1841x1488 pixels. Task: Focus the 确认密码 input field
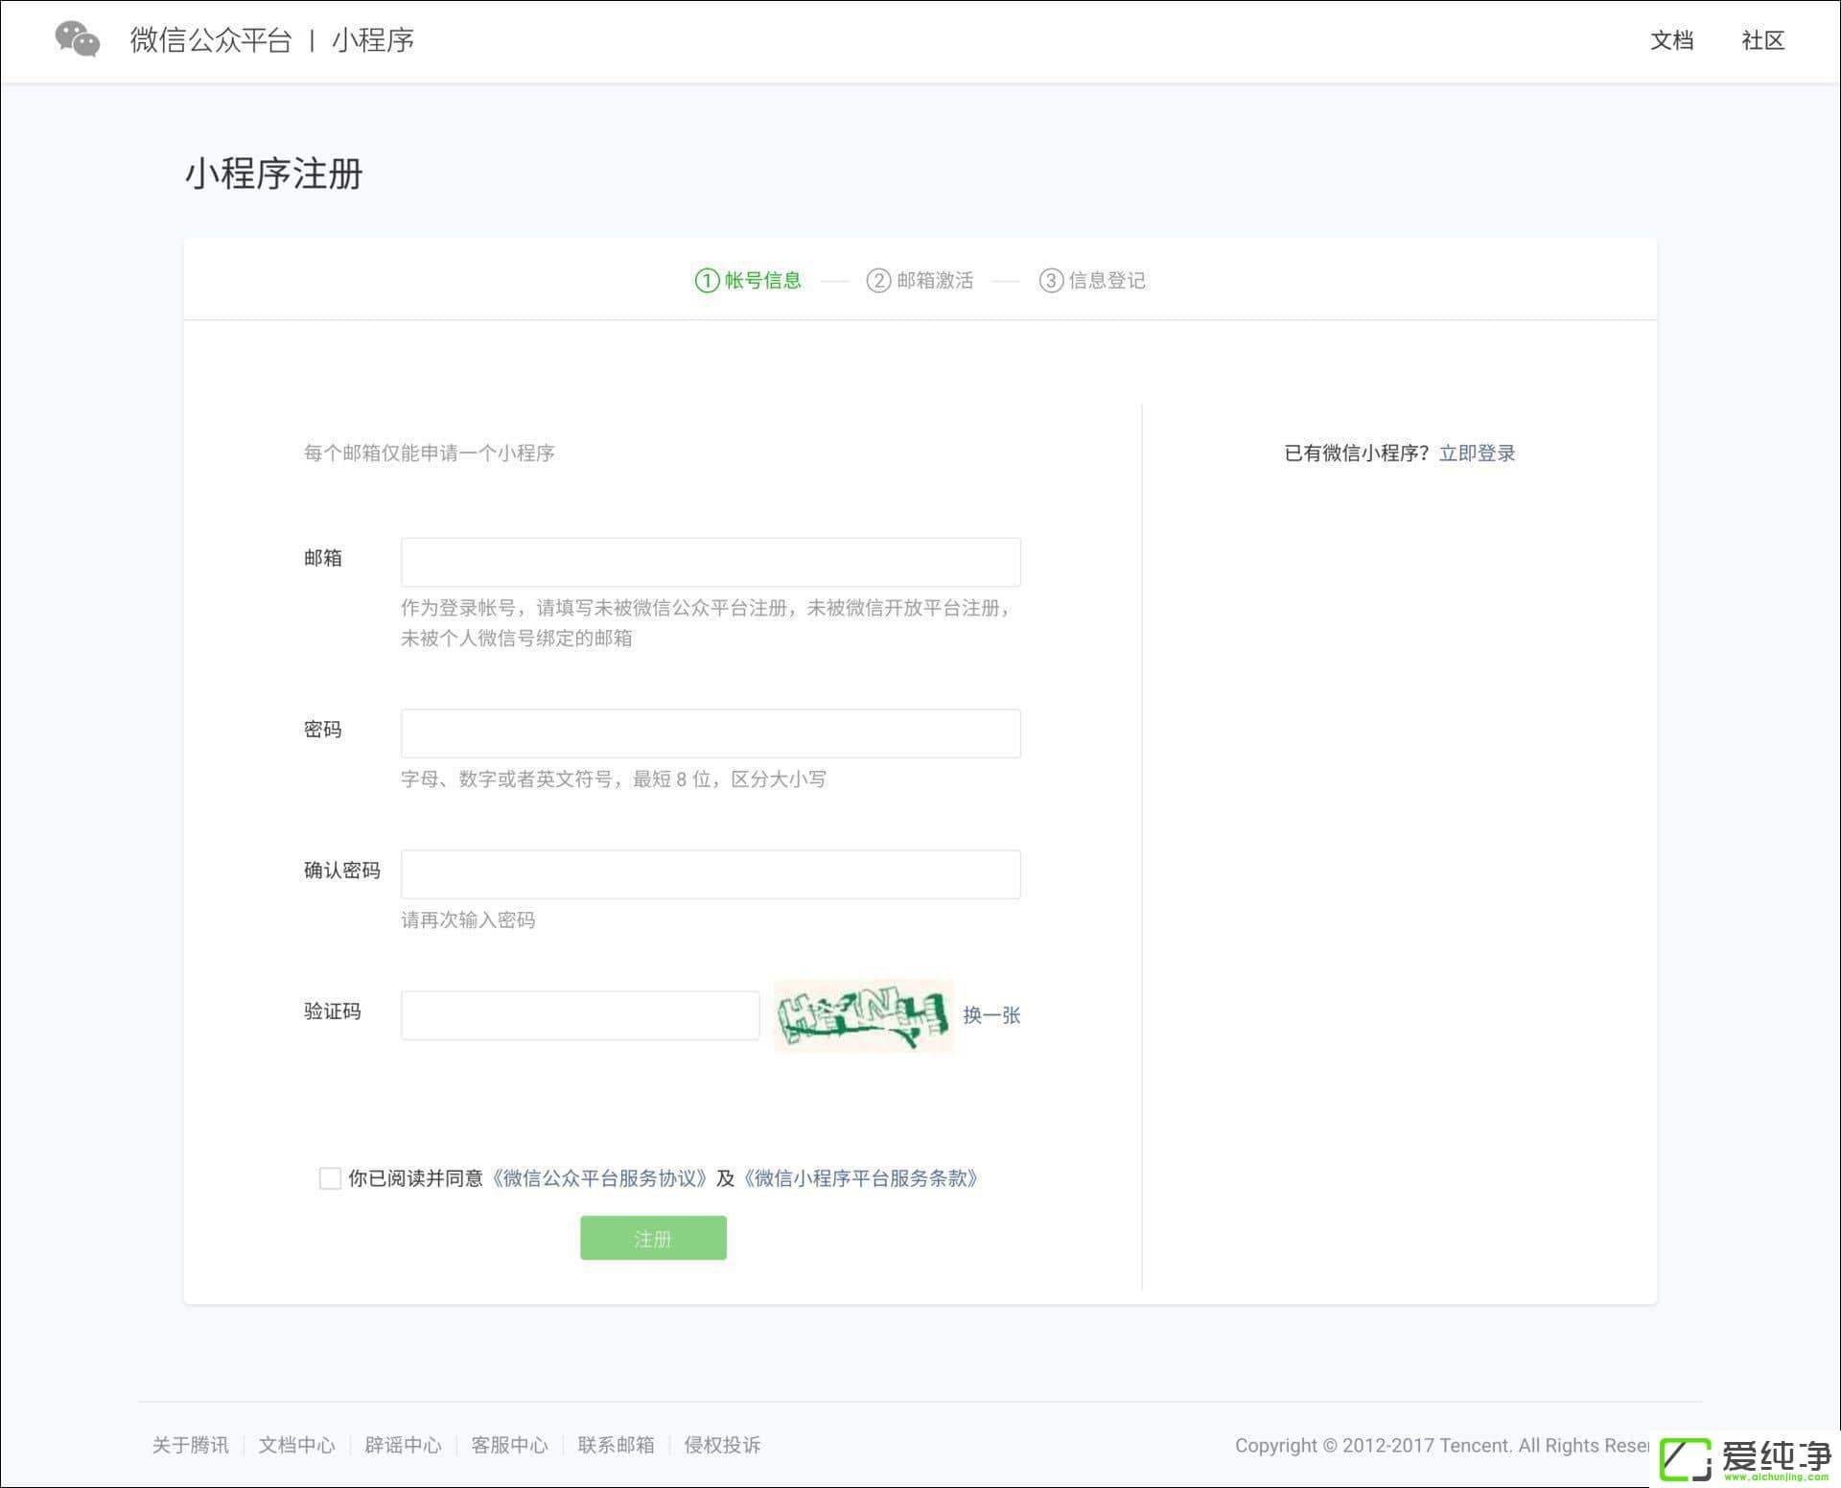pyautogui.click(x=711, y=874)
